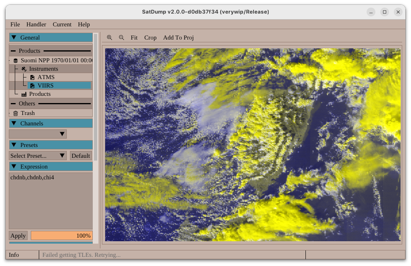Click the 100% orange progress bar
Viewport: 411px width, 266px height.
(x=62, y=236)
